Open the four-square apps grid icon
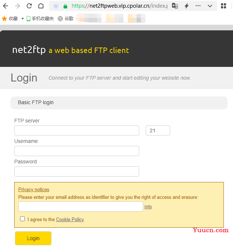The image size is (233, 250). click(x=224, y=6)
